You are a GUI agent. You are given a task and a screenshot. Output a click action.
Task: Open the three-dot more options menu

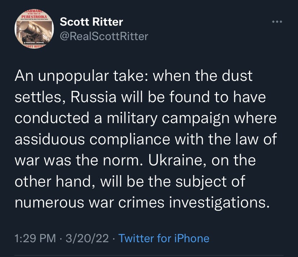click(277, 22)
